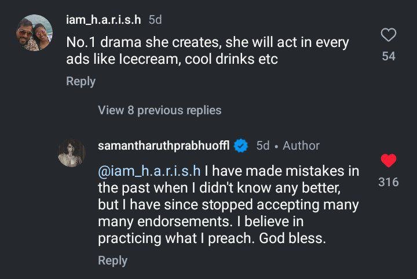This screenshot has height=279, width=417.
Task: Click the 5d timestamp after the verified badge
Action: click(x=263, y=146)
